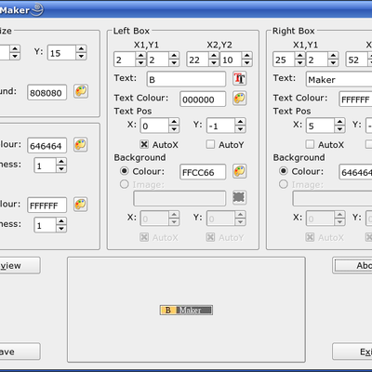Image resolution: width=372 pixels, height=372 pixels.
Task: Increase Right Box Text Pos X value
Action: pos(339,122)
